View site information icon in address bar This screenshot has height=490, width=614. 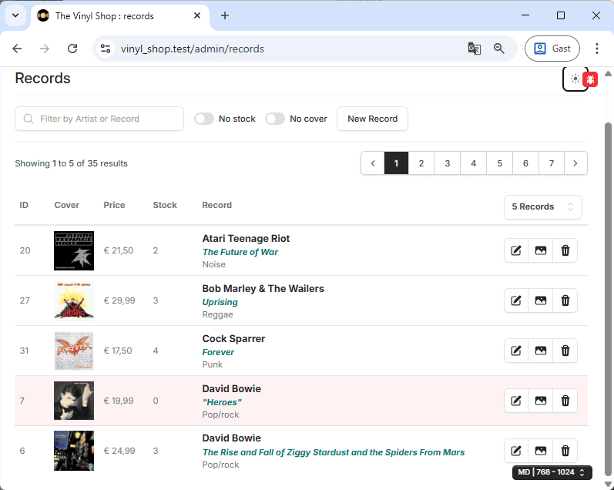(106, 49)
